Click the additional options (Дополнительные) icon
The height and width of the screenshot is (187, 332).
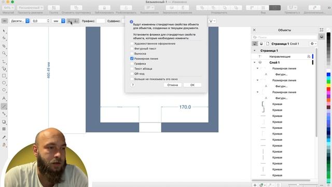[314, 8]
